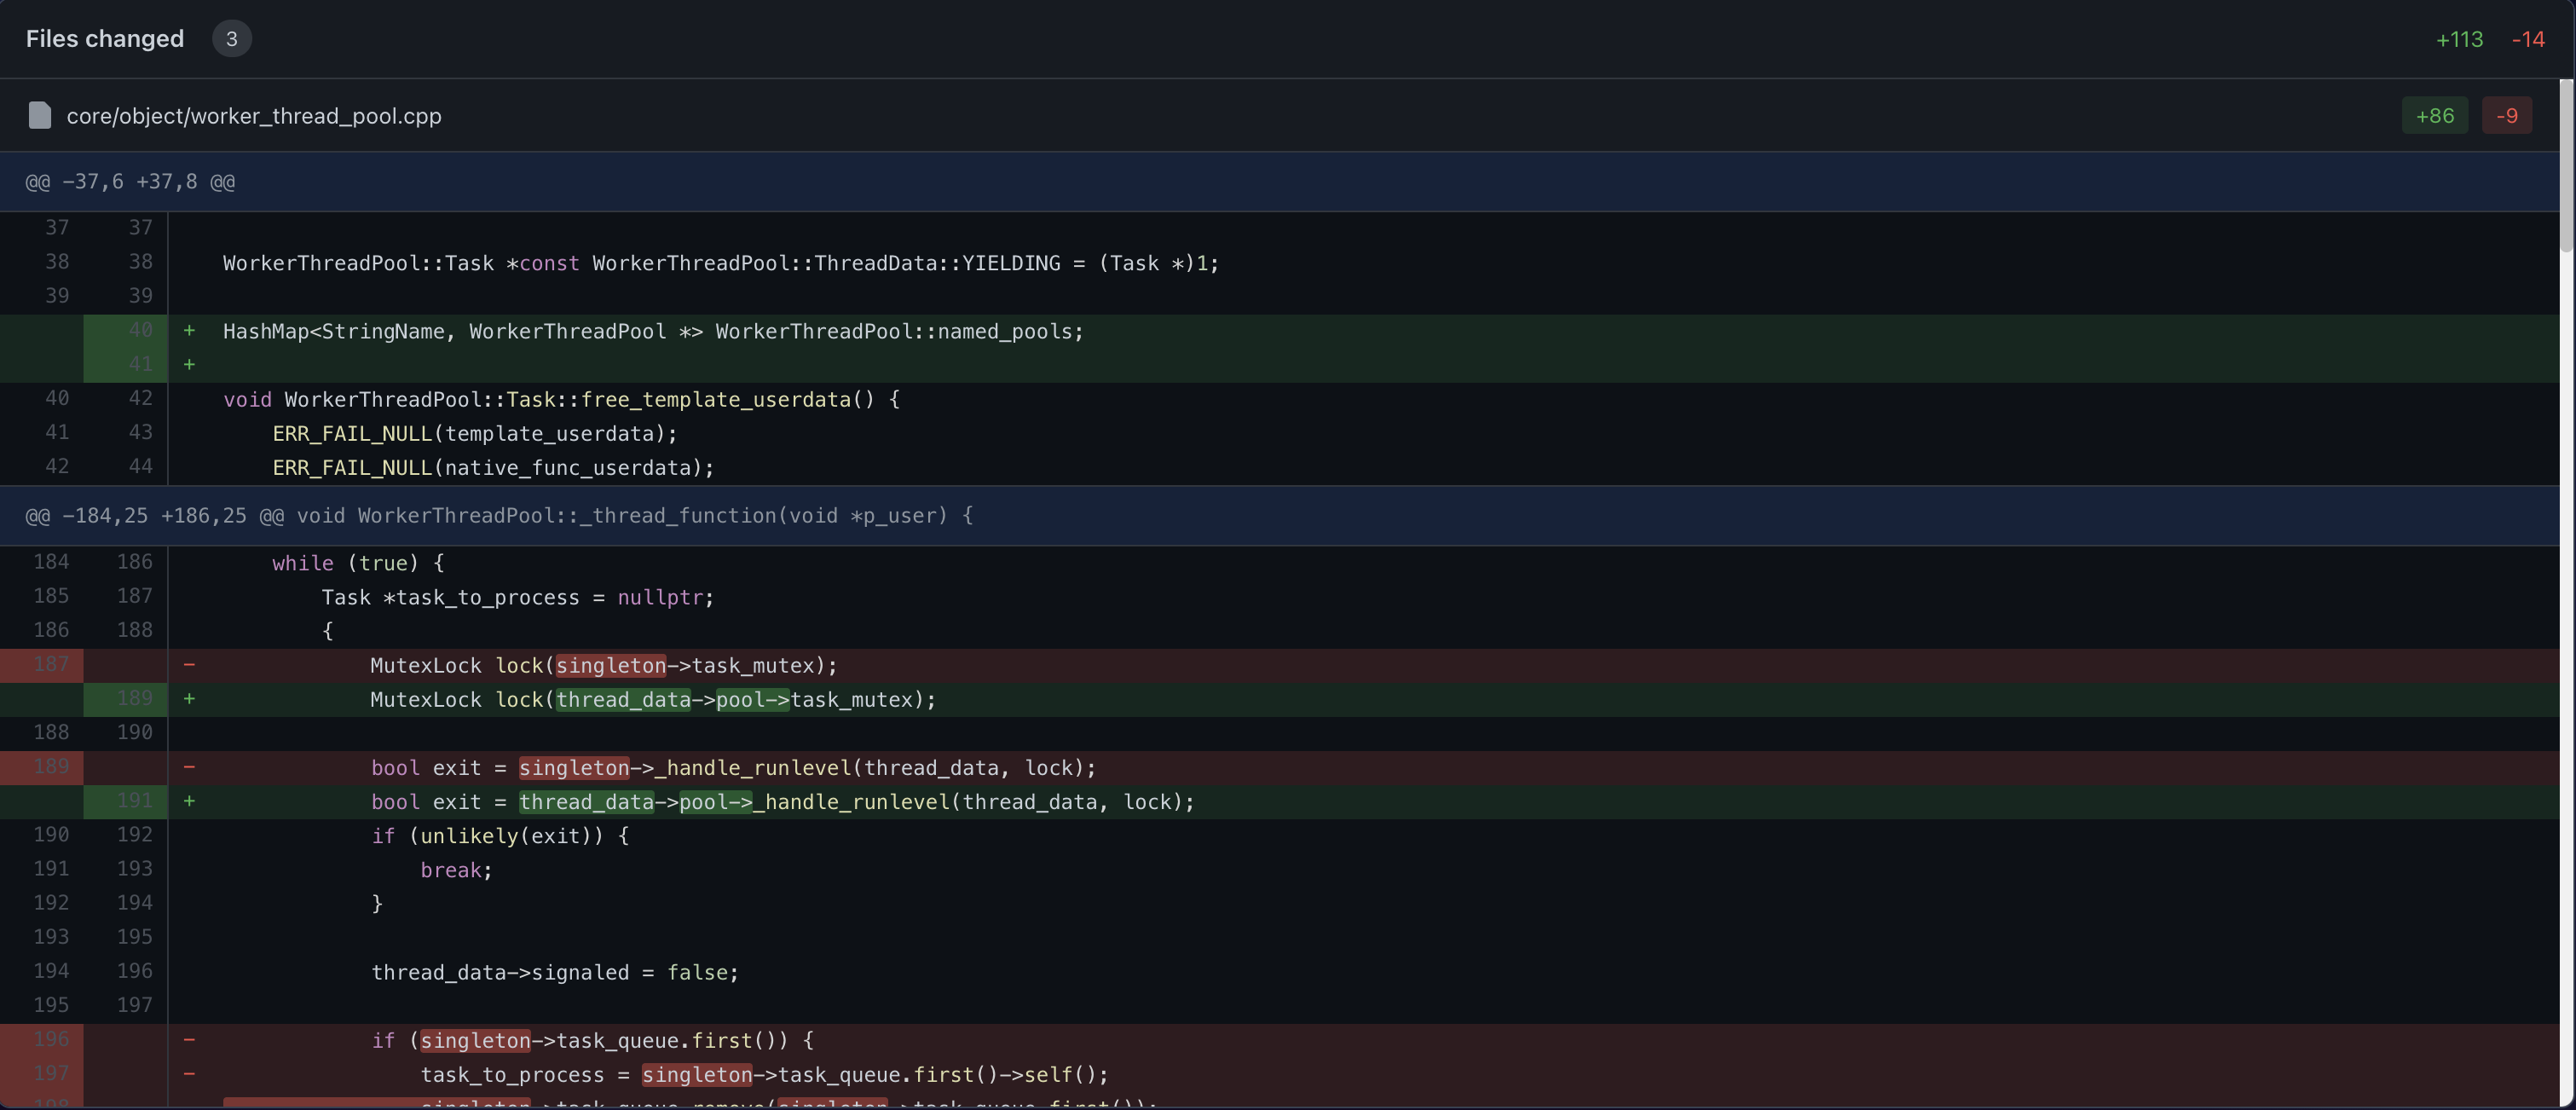
Task: Open core/object/worker_thread_pool.cpp file link
Action: pyautogui.click(x=254, y=115)
